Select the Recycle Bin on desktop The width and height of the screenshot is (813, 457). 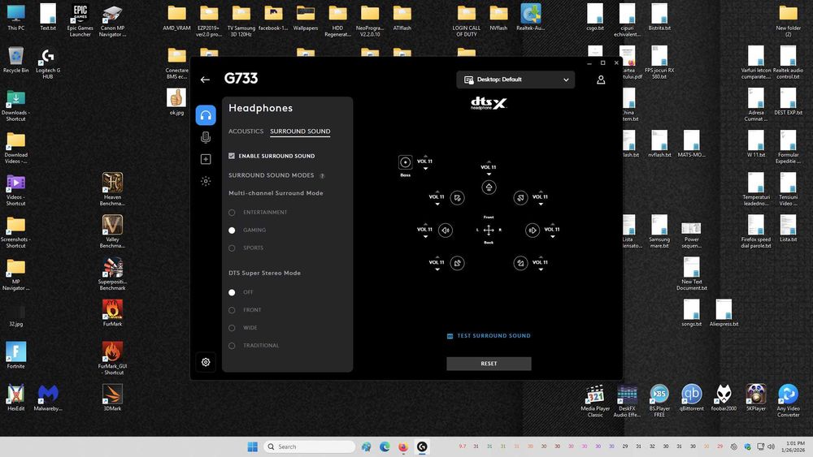pyautogui.click(x=15, y=59)
